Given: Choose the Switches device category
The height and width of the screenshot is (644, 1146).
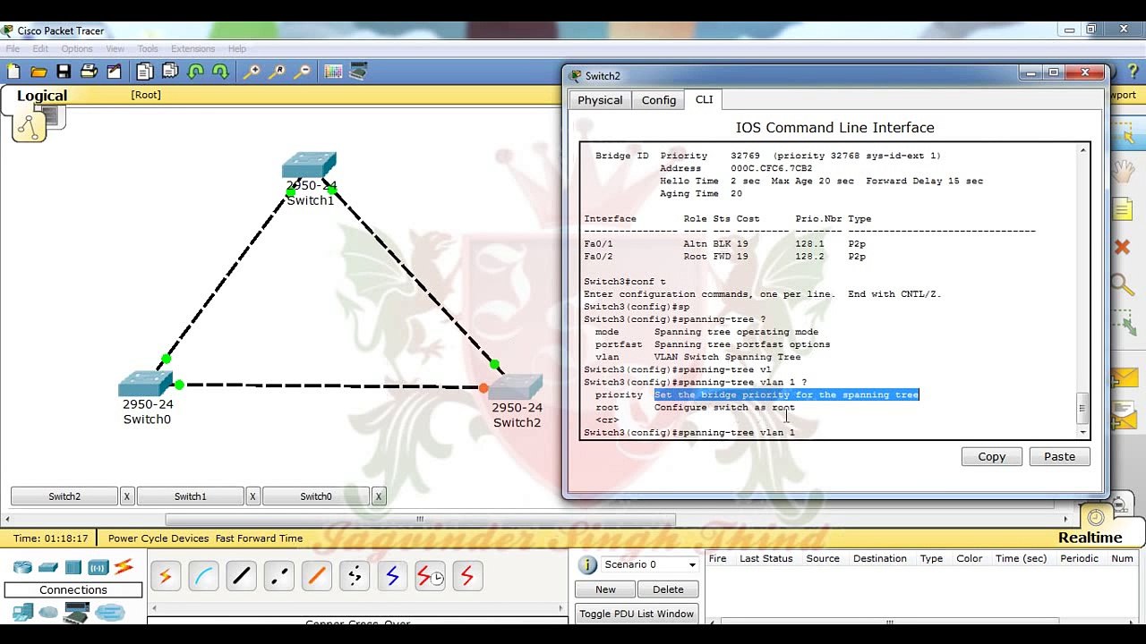Looking at the screenshot, I should tap(48, 567).
